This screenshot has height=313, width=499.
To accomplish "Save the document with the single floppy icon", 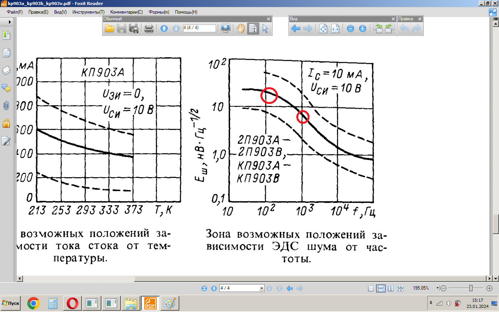I will (x=122, y=28).
